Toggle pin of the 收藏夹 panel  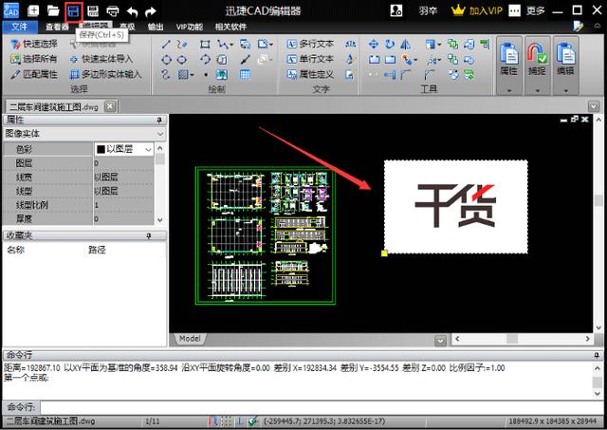click(149, 235)
